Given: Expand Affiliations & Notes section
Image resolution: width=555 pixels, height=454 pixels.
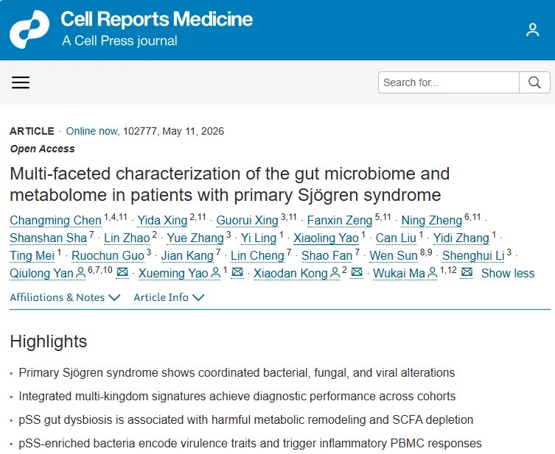Looking at the screenshot, I should (x=65, y=297).
